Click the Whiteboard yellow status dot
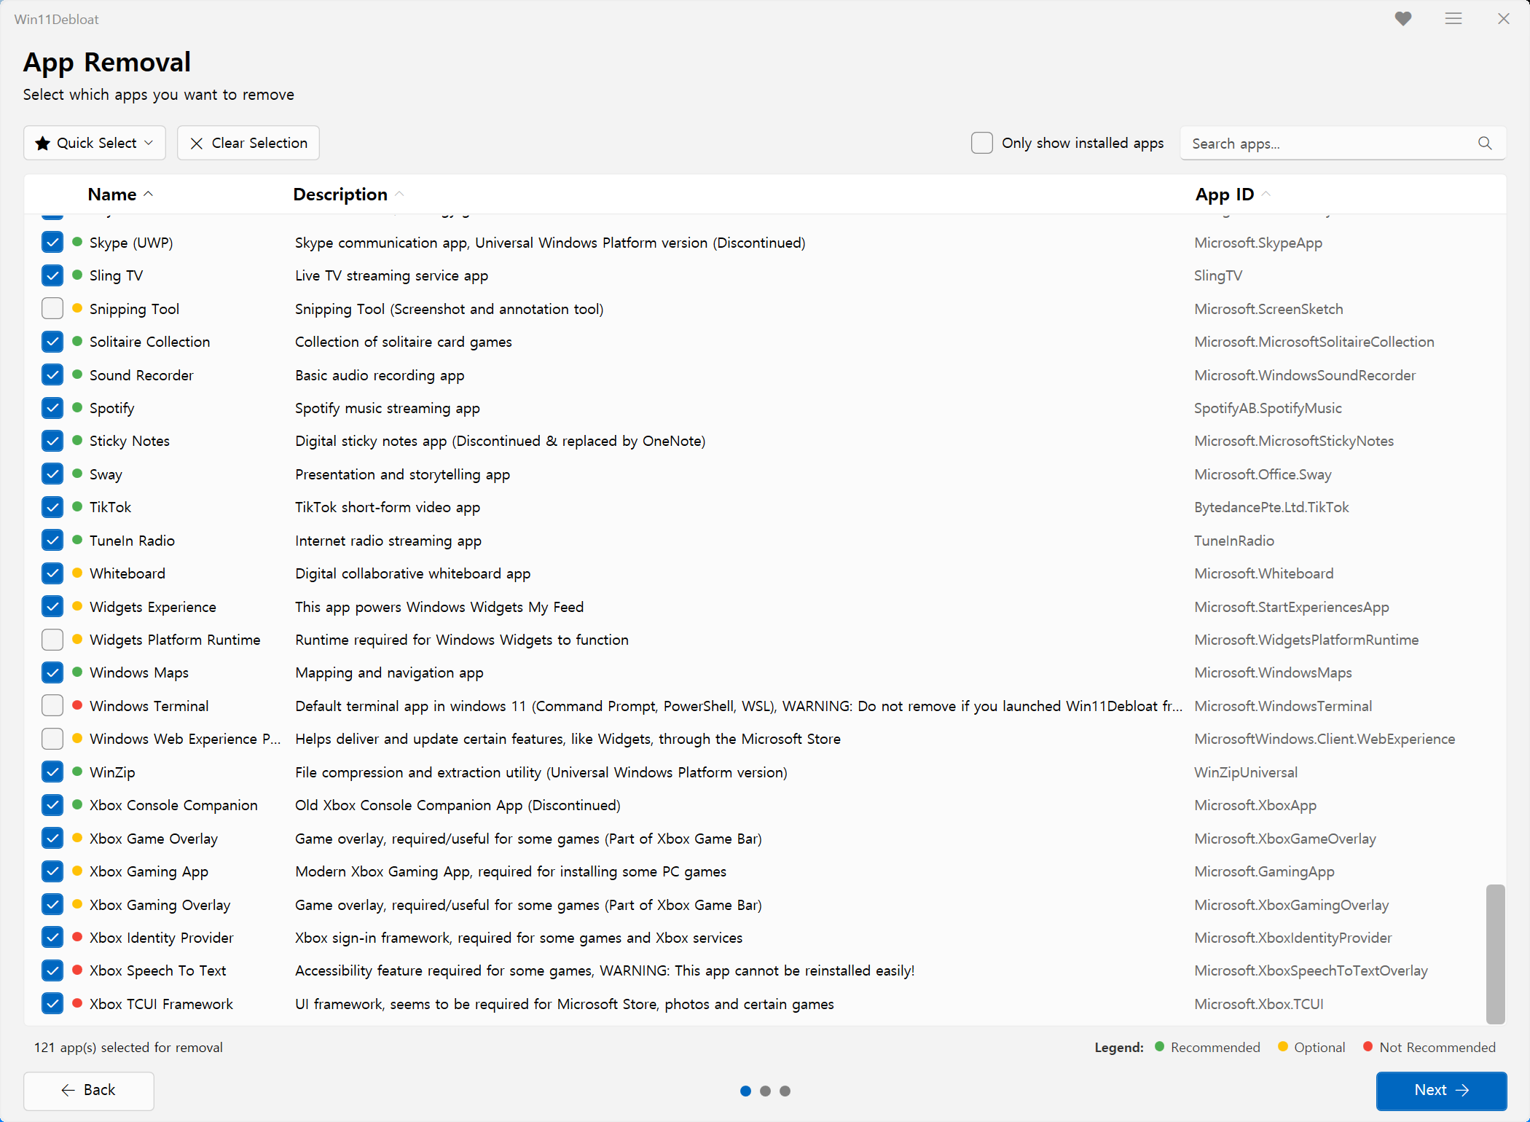Screen dimensions: 1530x1122 click(x=77, y=573)
